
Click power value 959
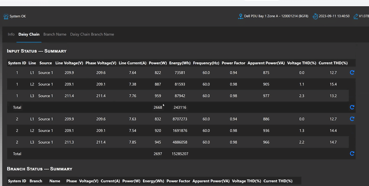click(158, 96)
